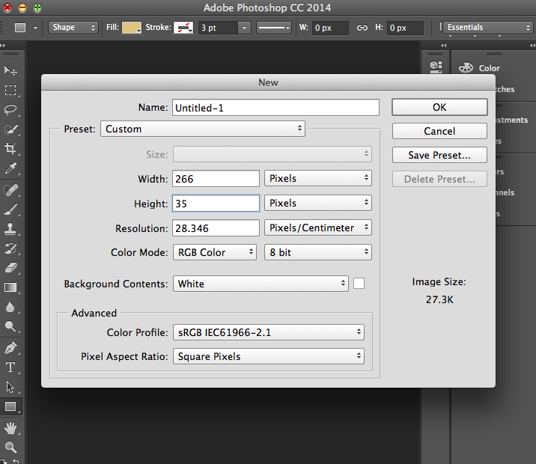
Task: Click the Stroke color swatch
Action: 183,28
